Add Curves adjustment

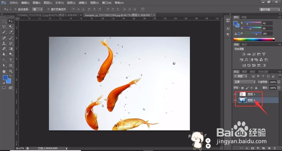point(254,54)
